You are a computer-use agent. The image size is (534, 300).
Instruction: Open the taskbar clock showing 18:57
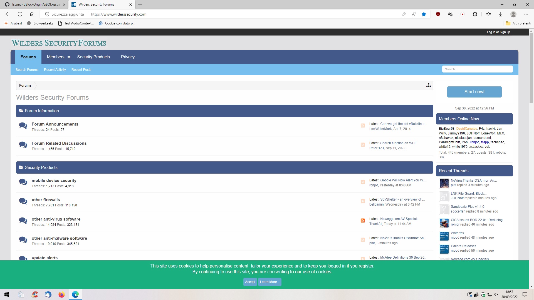pyautogui.click(x=509, y=294)
